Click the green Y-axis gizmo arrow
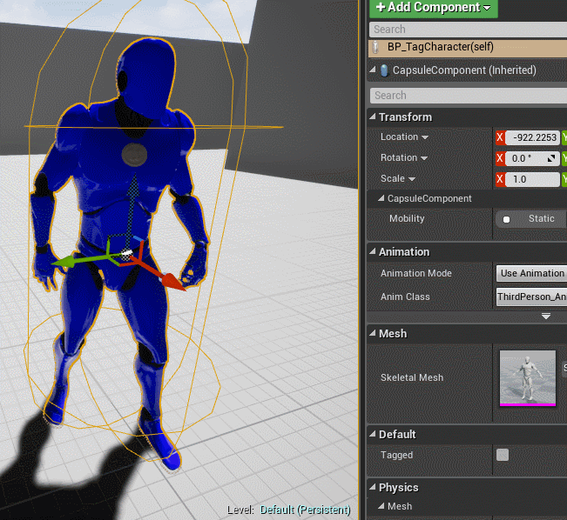Screen dimensions: 567x520 64,262
